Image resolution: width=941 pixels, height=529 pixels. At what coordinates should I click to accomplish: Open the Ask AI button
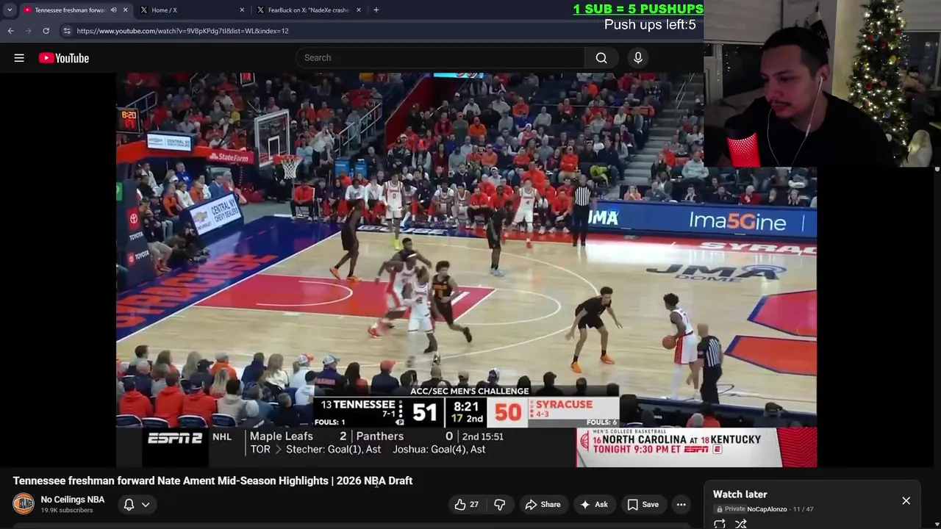point(594,504)
